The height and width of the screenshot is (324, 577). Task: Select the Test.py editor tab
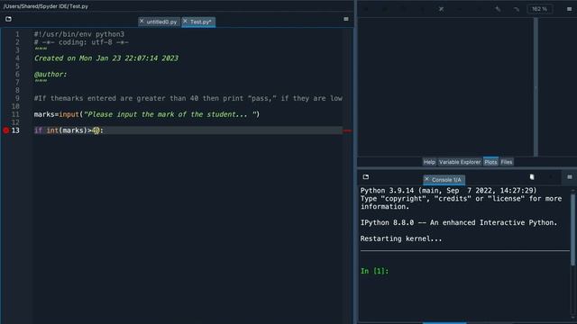coord(198,22)
